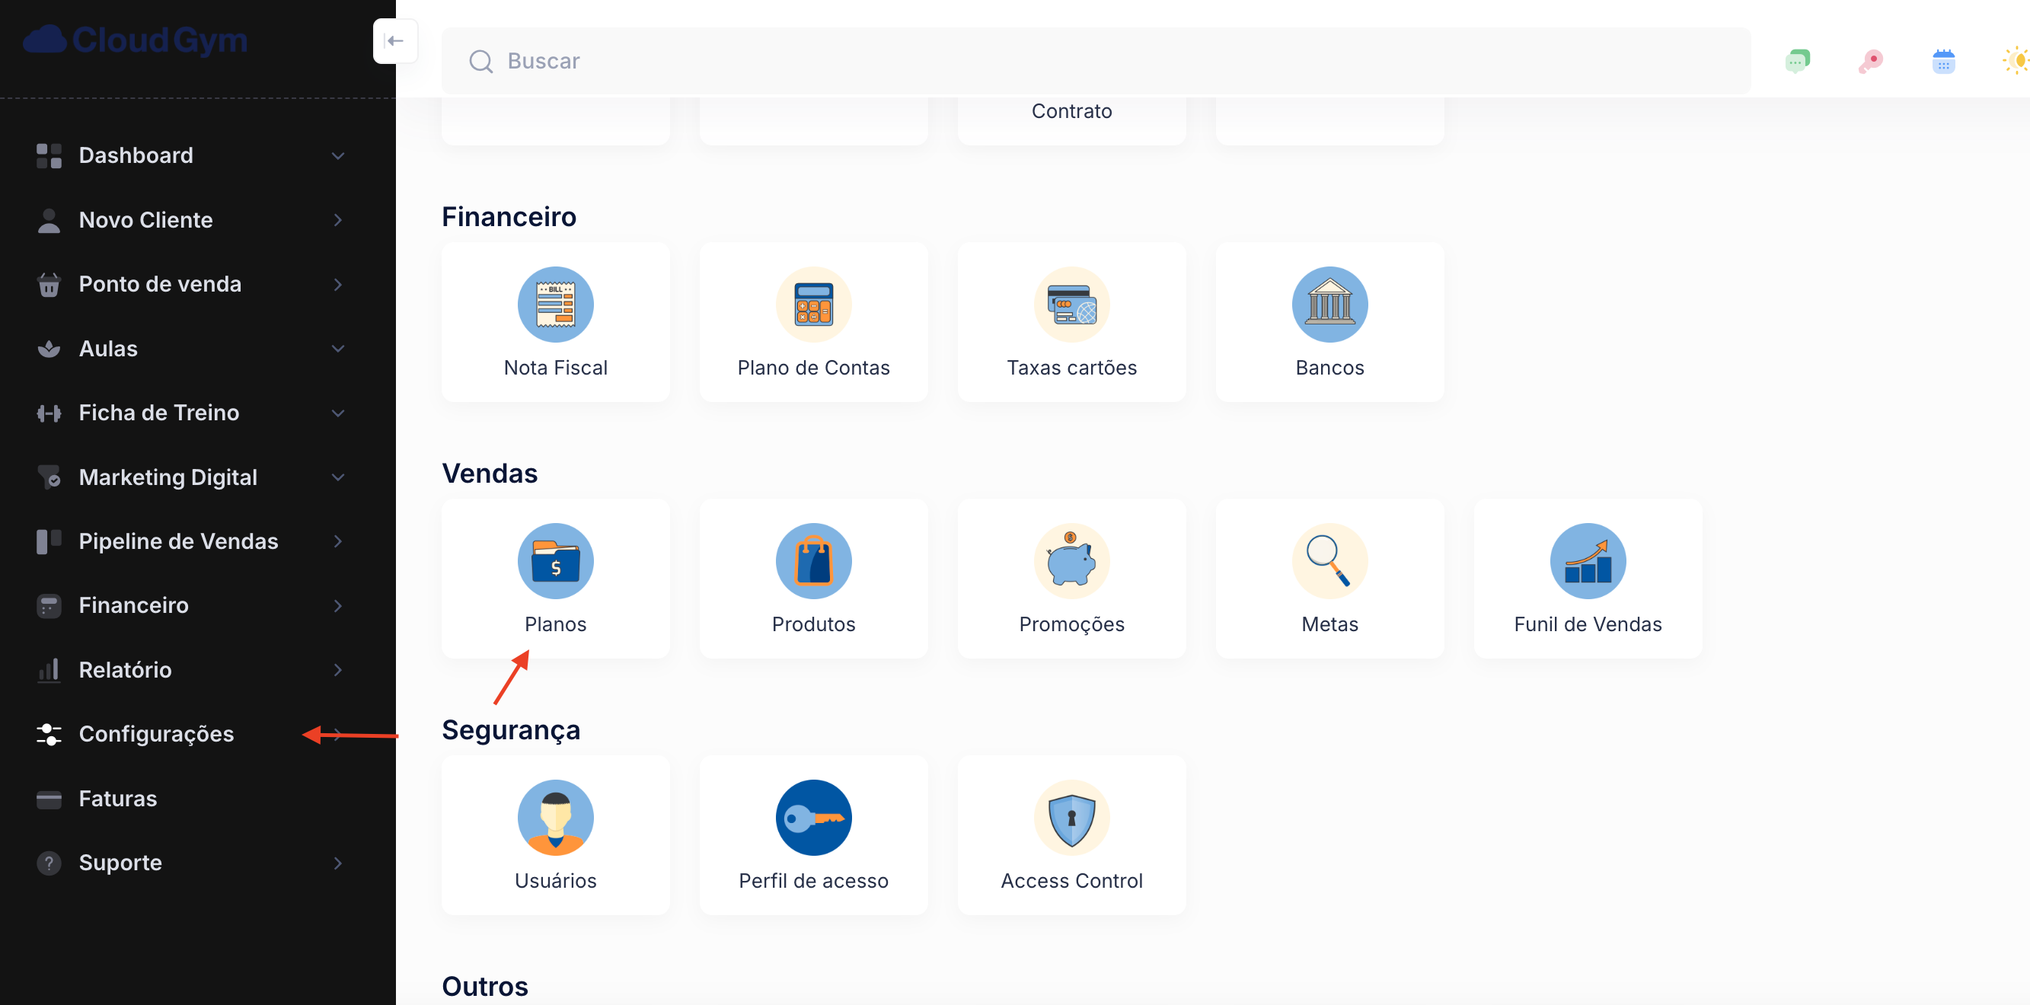Click the Perfil de acesso key icon

[x=812, y=818]
